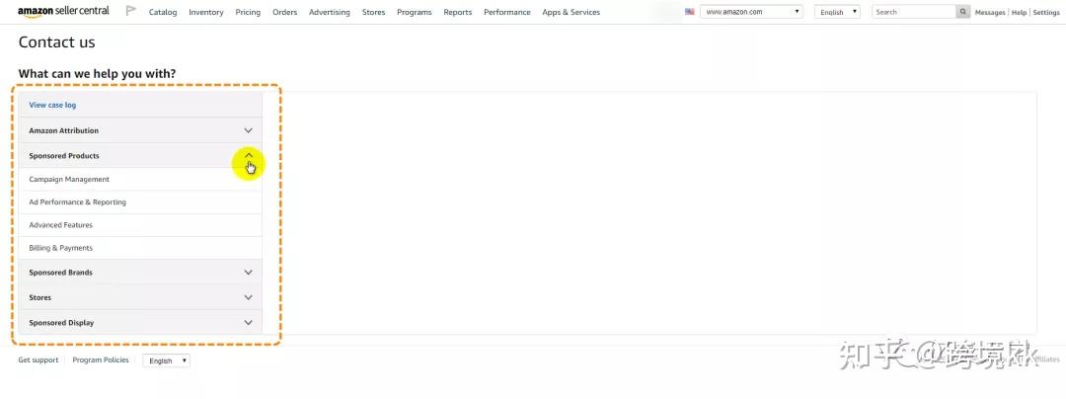
Task: Open the www.amazon.com marketplace dropdown
Action: click(x=751, y=12)
